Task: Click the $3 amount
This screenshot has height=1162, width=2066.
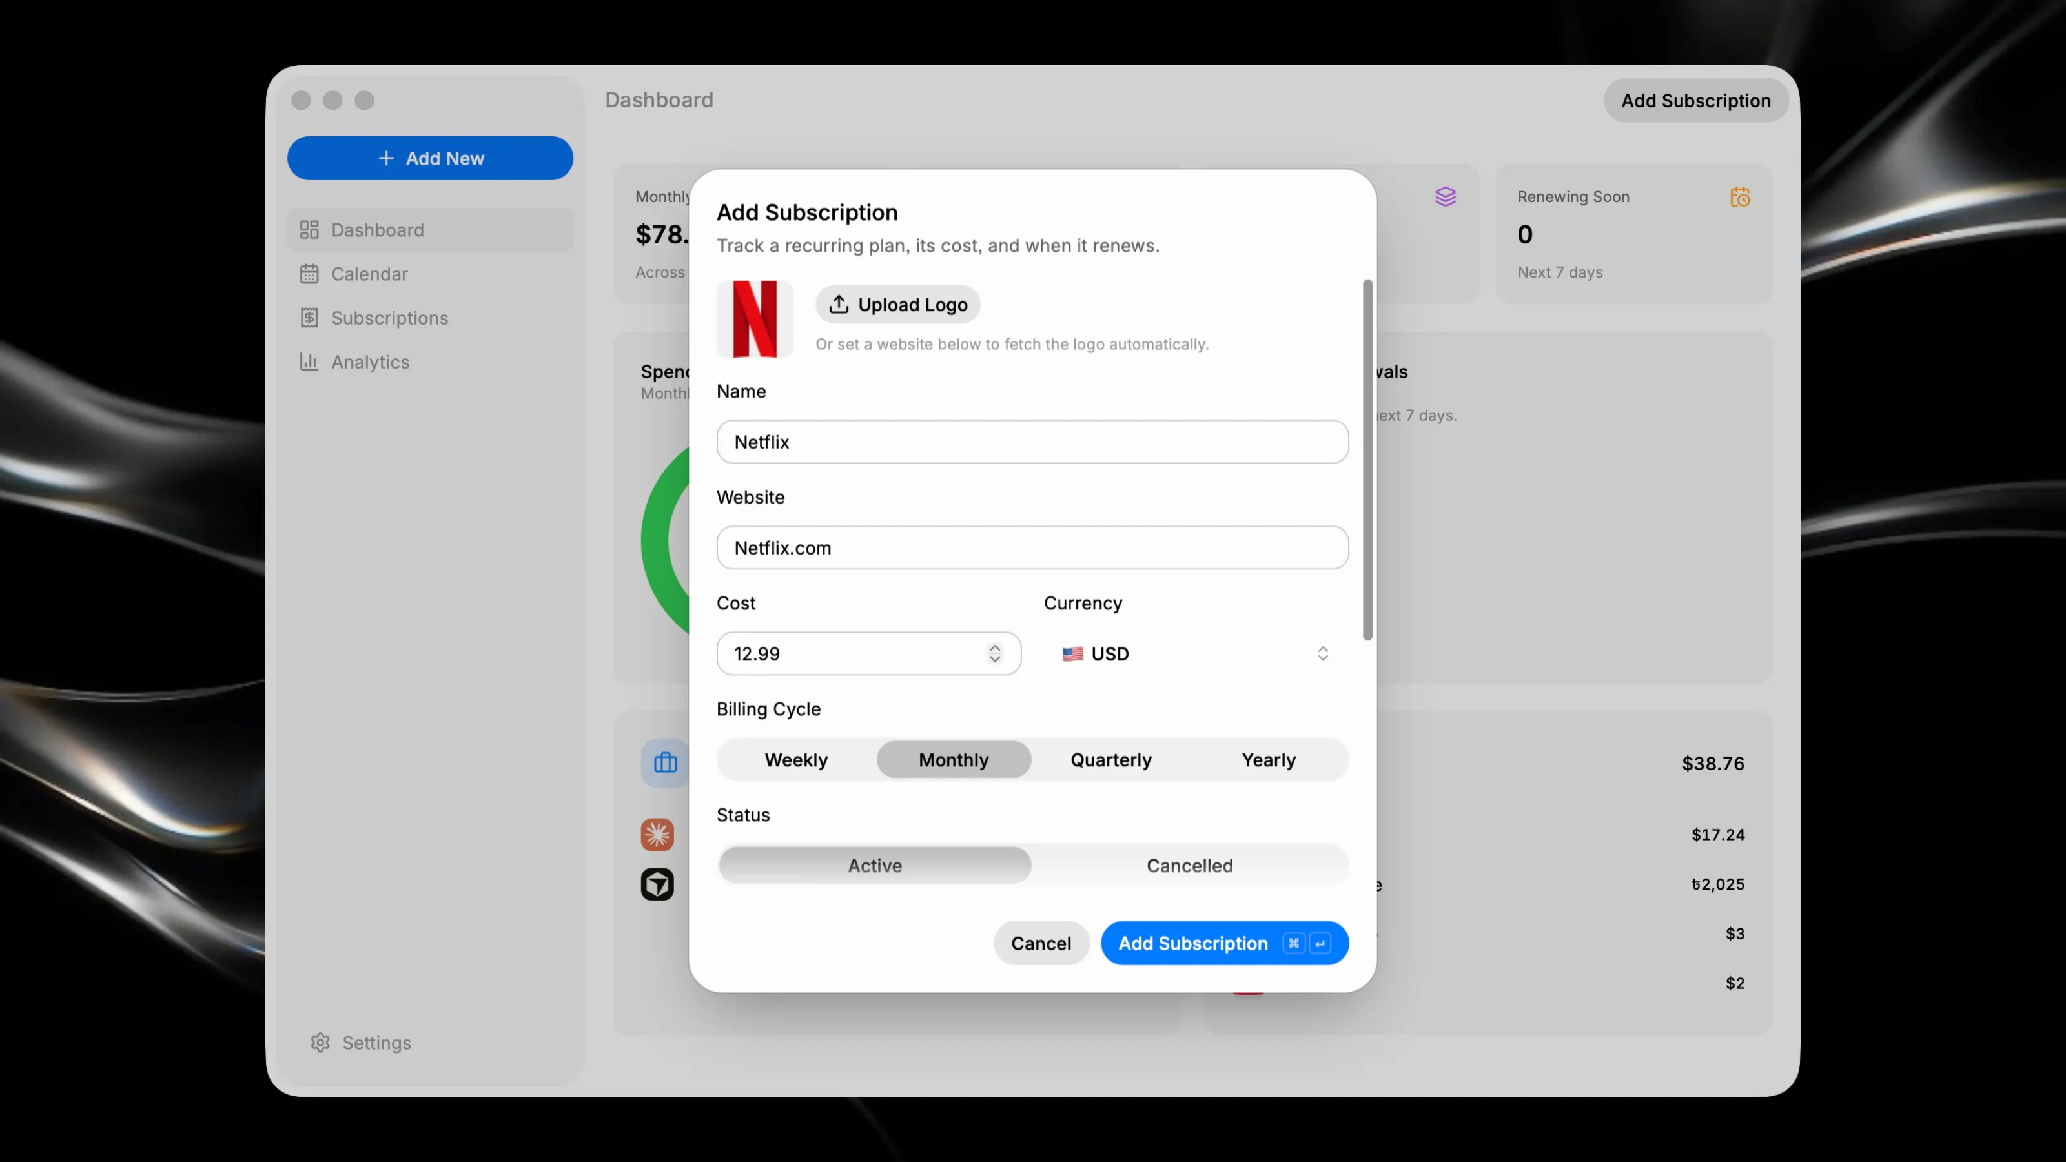Action: pyautogui.click(x=1735, y=933)
